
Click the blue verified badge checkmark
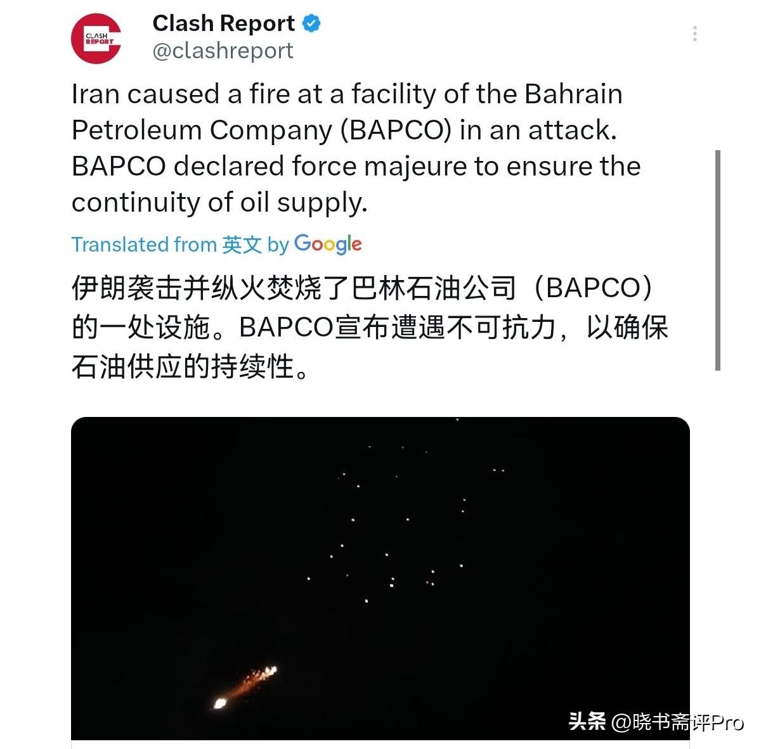click(311, 24)
